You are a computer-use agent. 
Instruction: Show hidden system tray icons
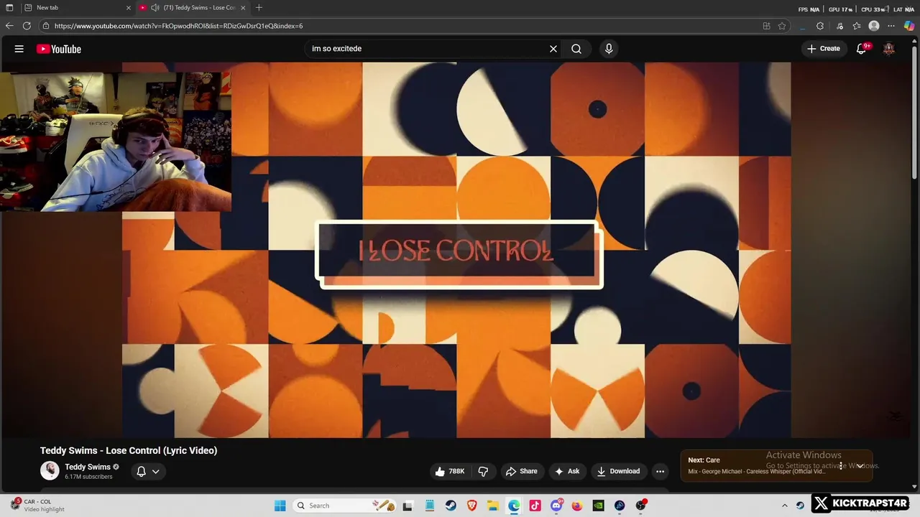click(x=784, y=506)
